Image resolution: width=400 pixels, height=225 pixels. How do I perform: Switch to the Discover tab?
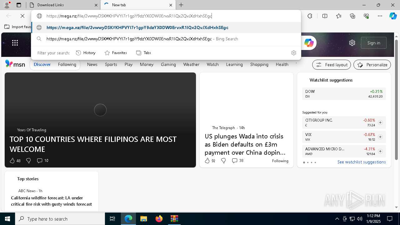[42, 64]
